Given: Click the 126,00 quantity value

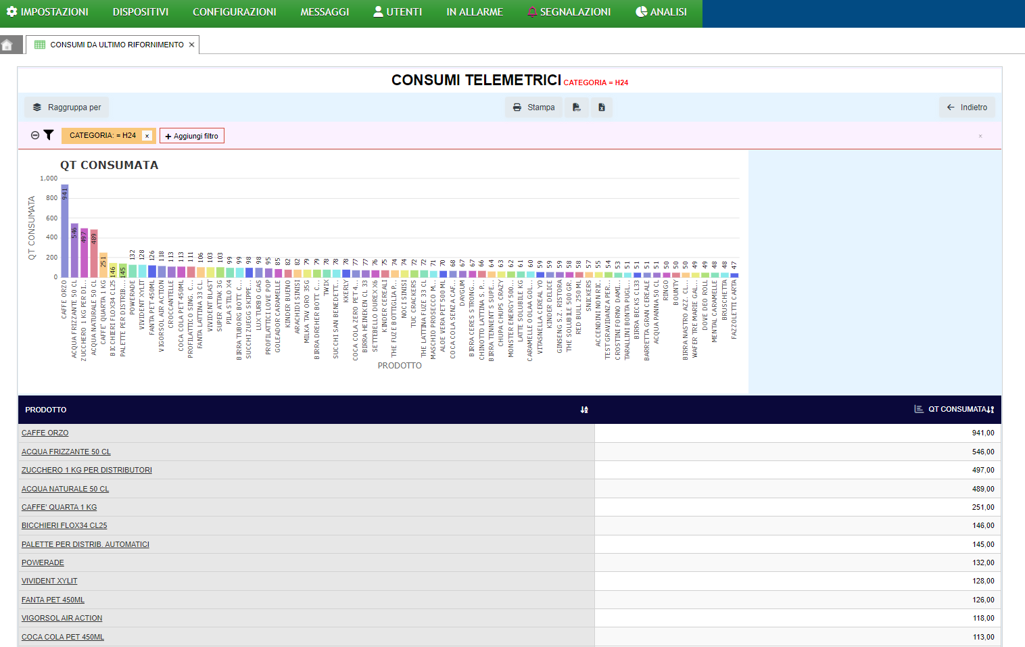Looking at the screenshot, I should coord(983,600).
